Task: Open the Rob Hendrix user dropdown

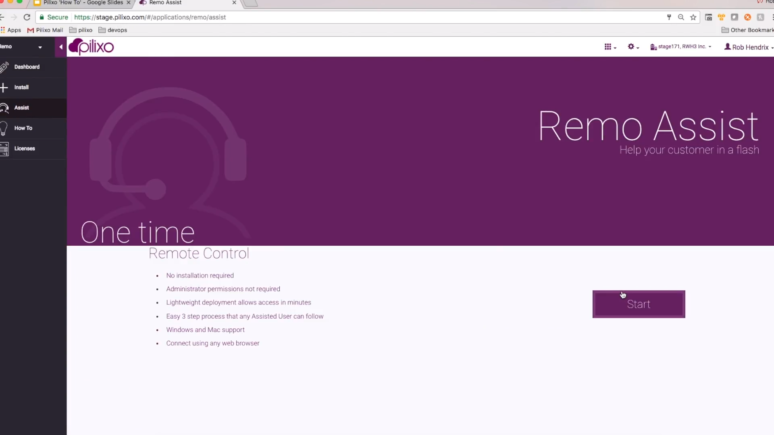Action: click(748, 47)
